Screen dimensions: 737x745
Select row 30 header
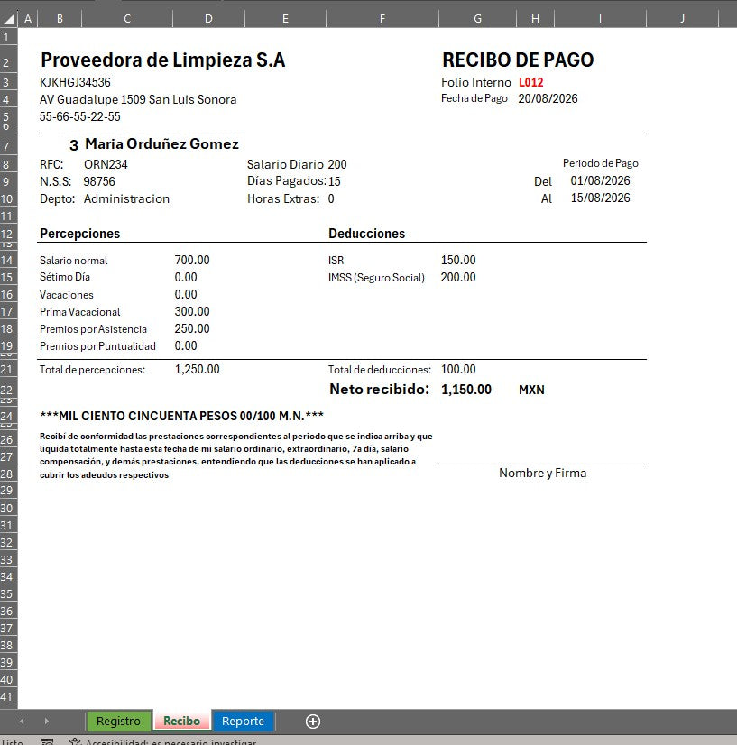click(x=6, y=508)
